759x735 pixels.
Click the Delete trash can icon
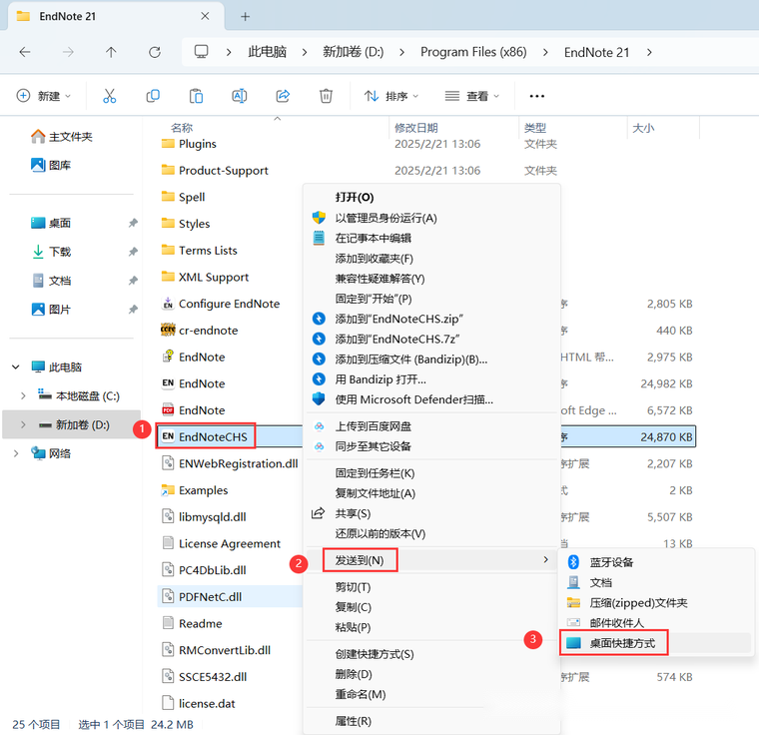pos(326,96)
